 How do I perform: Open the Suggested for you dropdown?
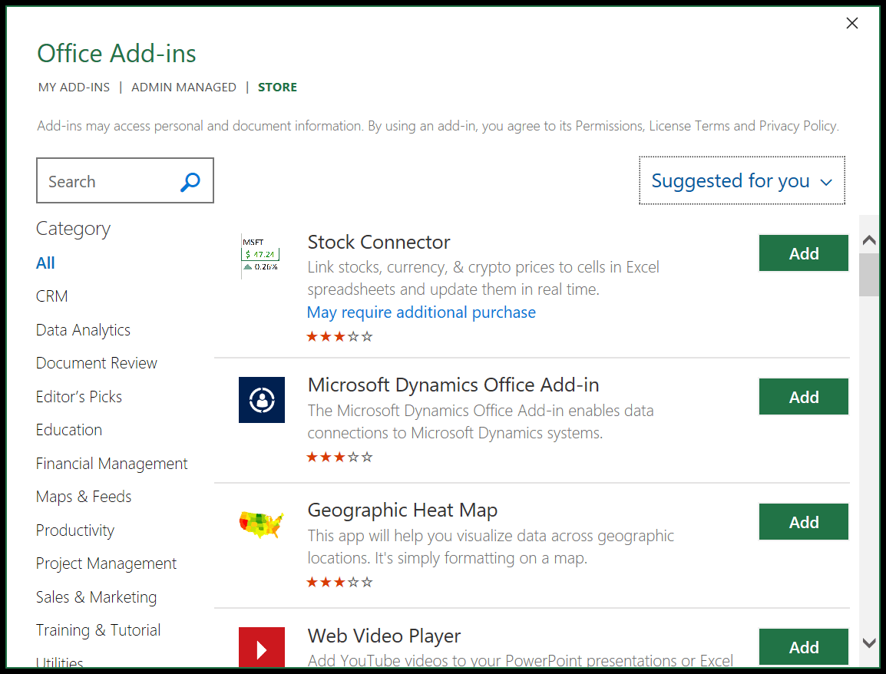pyautogui.click(x=742, y=181)
